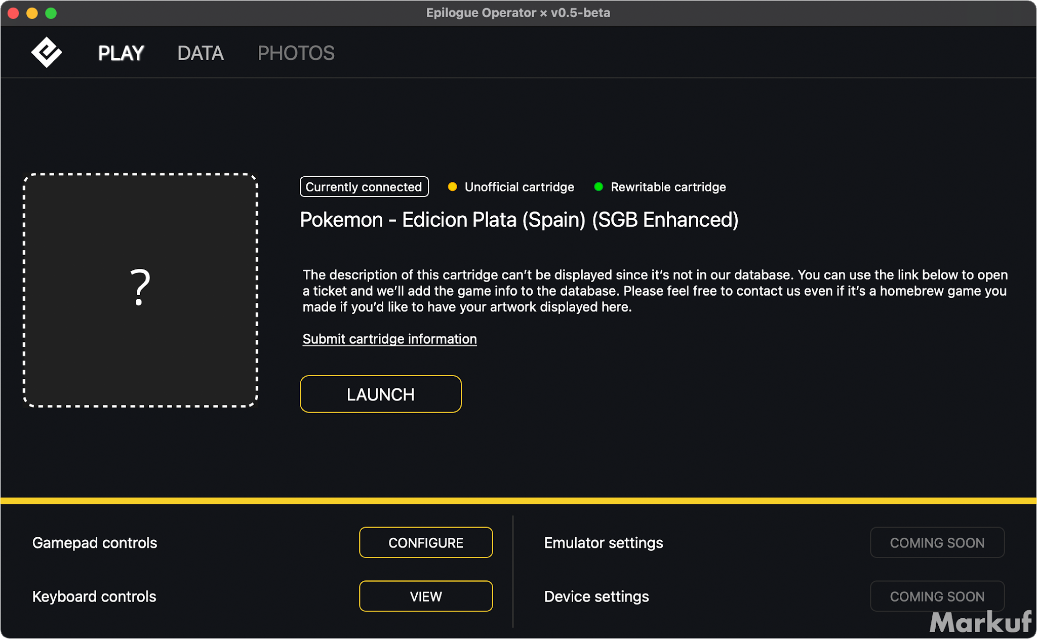Click the green Rewritable cartridge indicator dot
Image resolution: width=1037 pixels, height=639 pixels.
pos(599,187)
